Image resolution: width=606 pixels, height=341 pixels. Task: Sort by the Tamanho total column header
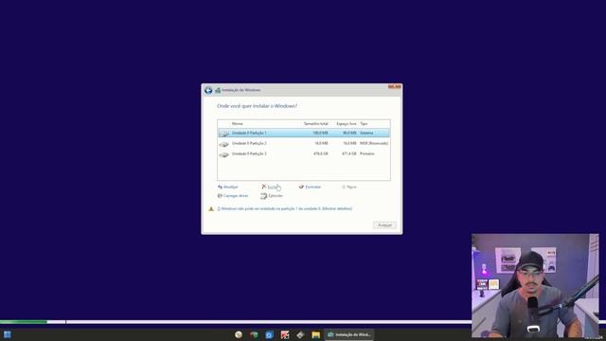click(315, 124)
